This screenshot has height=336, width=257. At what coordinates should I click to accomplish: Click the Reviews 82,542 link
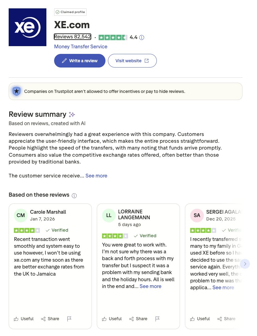(x=73, y=37)
